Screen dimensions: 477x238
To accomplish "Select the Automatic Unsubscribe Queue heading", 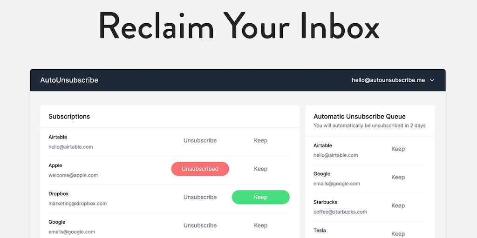I will tap(359, 117).
